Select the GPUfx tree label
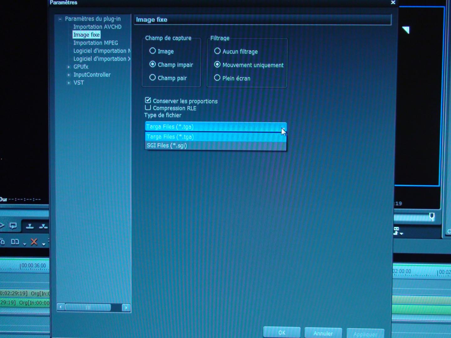 81,67
